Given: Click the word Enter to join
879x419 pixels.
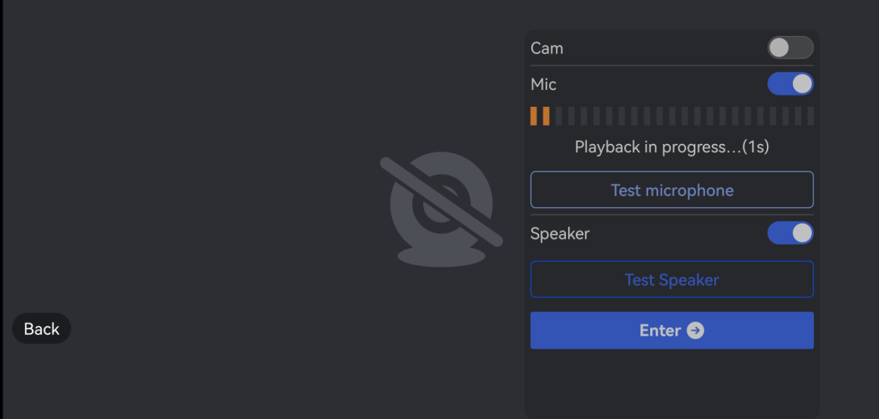Looking at the screenshot, I should [x=660, y=330].
